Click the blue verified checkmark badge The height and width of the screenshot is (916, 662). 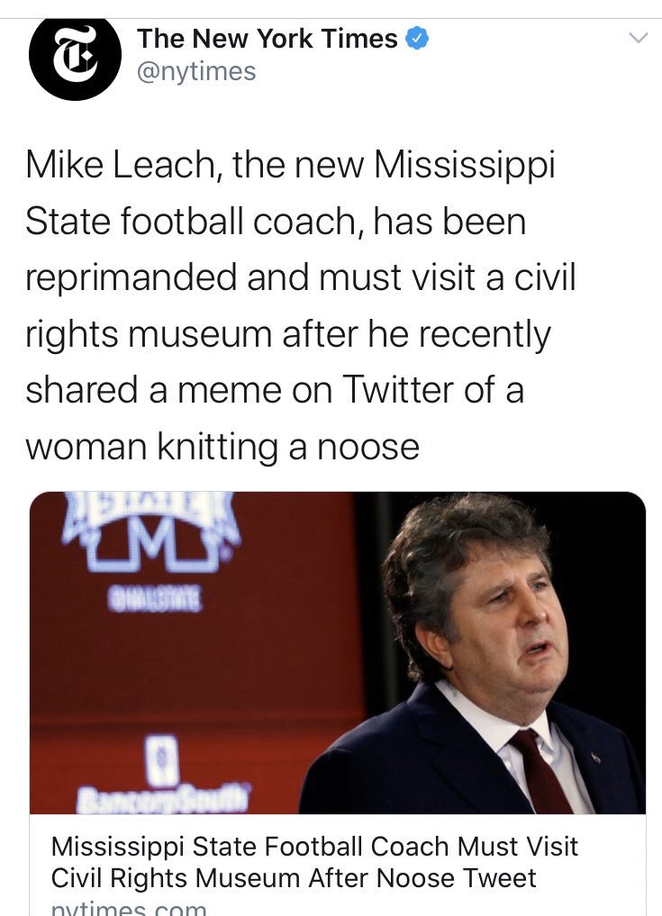coord(417,39)
